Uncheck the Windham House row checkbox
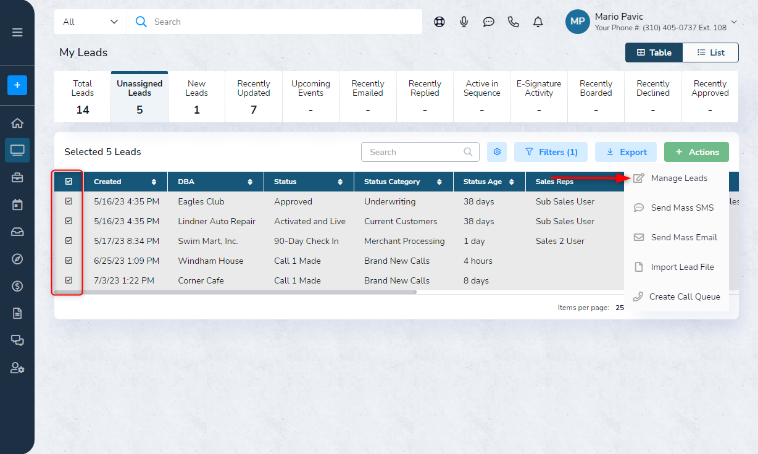758x454 pixels. (69, 261)
